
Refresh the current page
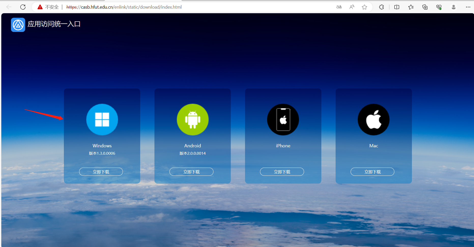(x=23, y=7)
